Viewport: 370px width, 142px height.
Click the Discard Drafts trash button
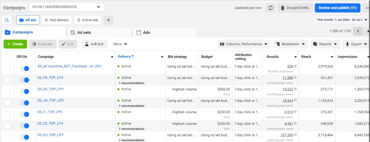(x=294, y=8)
